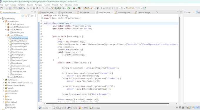This screenshot has width=200, height=110.
Task: Collapse the src/main/java folder
Action: [x=3, y=21]
